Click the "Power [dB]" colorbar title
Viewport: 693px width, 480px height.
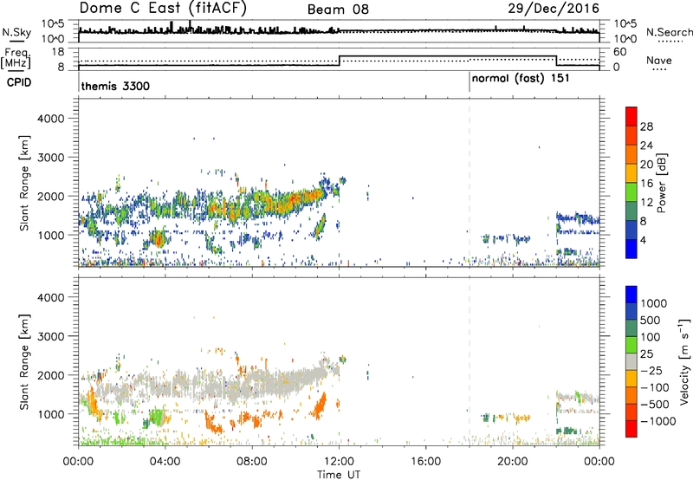click(661, 183)
